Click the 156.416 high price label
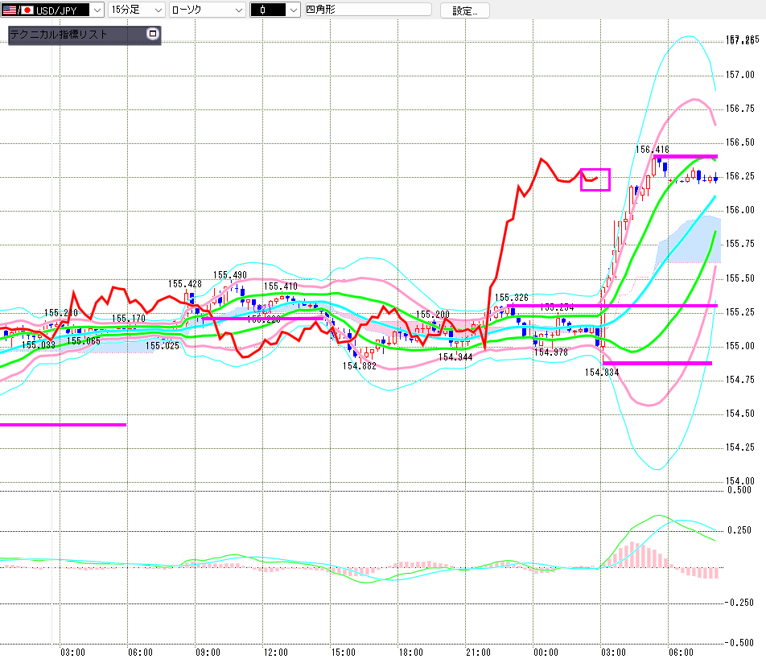The height and width of the screenshot is (659, 766). (x=653, y=150)
